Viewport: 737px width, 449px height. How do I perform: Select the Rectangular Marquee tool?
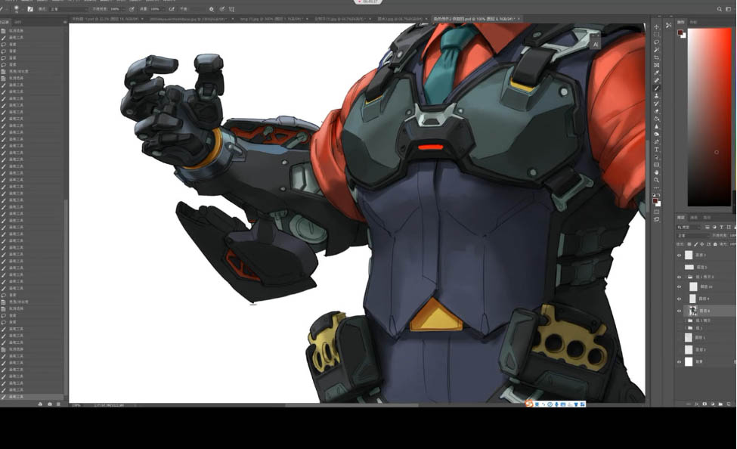coord(657,34)
